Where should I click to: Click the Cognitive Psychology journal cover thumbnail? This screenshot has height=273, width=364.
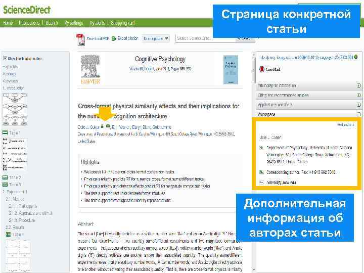(x=231, y=70)
